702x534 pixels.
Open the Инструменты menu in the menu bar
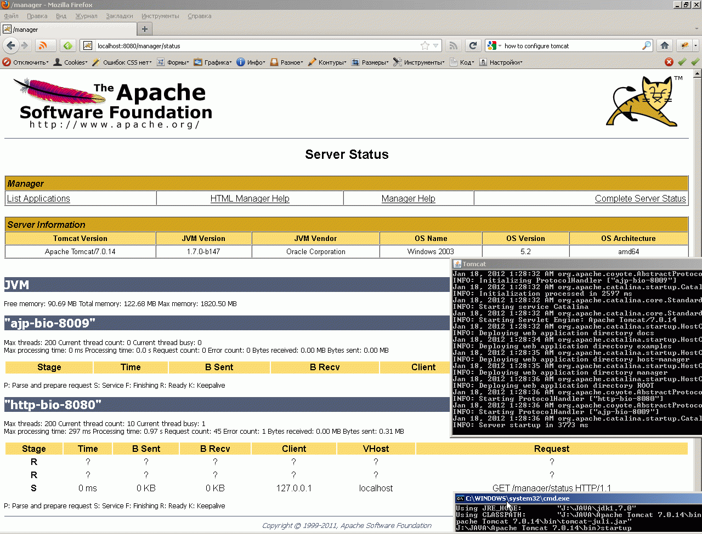pyautogui.click(x=160, y=16)
